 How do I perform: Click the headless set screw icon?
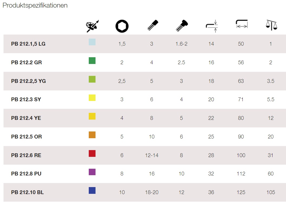click(153, 25)
